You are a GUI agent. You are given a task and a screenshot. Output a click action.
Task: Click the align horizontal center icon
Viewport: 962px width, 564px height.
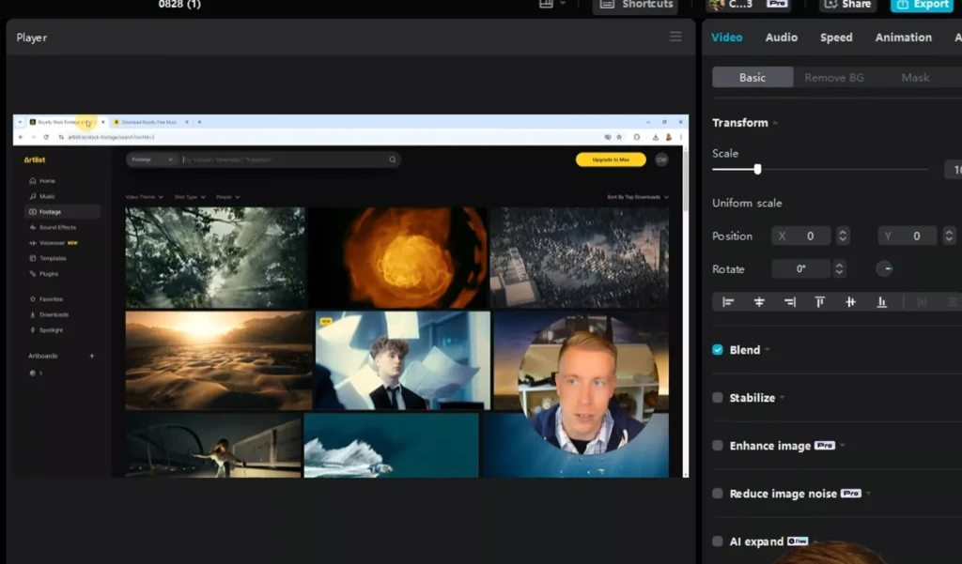759,302
